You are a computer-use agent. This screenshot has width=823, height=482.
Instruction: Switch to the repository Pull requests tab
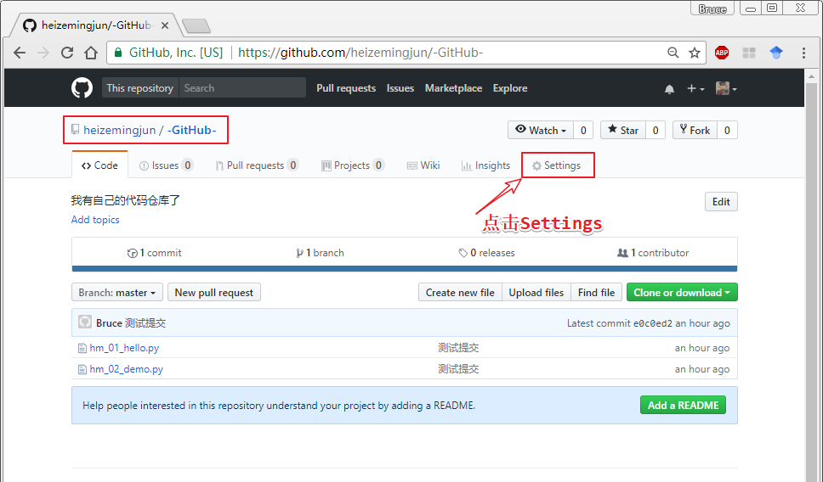coord(257,165)
